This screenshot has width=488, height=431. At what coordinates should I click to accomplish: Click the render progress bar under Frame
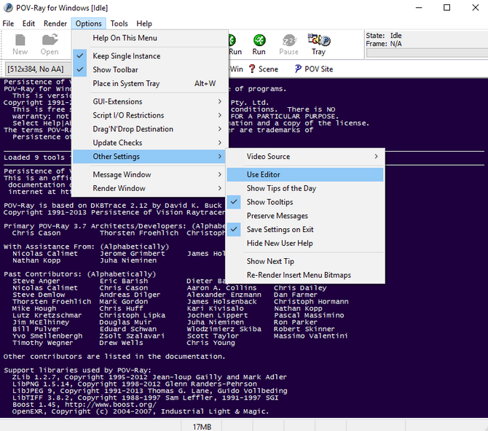pos(427,53)
